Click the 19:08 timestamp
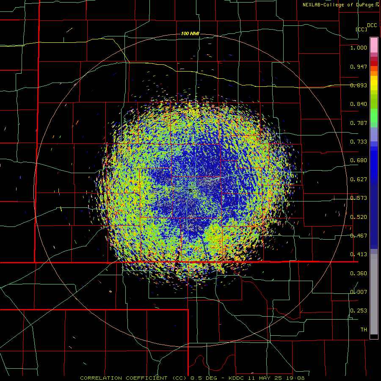Image resolution: width=381 pixels, height=381 pixels. tap(296, 378)
